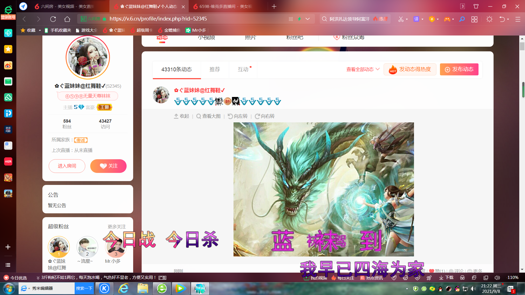Open the extensions grid icon
Viewport: 525px width, 295px height.
474,19
